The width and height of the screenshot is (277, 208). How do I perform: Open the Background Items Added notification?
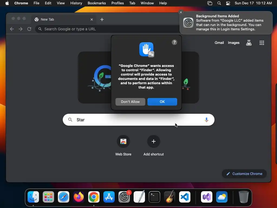(x=226, y=23)
